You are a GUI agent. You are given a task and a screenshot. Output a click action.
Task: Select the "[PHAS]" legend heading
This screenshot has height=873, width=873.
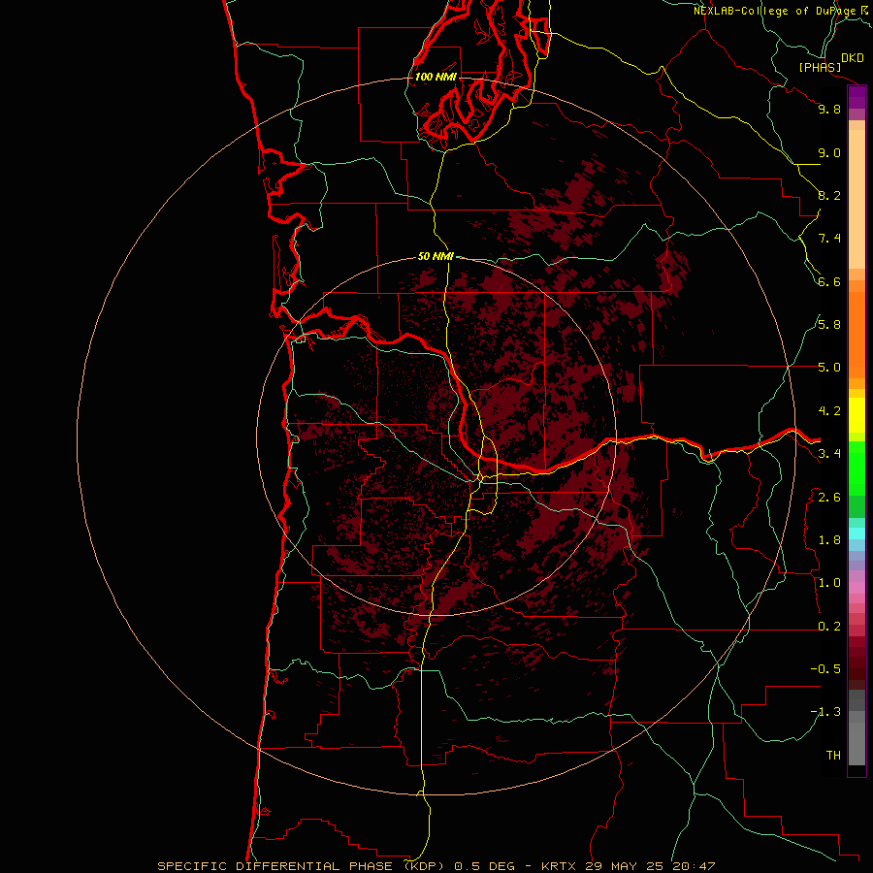(820, 67)
